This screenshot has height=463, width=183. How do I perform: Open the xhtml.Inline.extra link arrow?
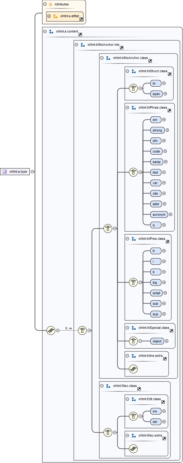click(165, 359)
